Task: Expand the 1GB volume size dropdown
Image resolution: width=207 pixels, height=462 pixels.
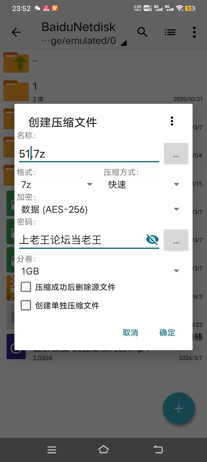Action: [100, 271]
